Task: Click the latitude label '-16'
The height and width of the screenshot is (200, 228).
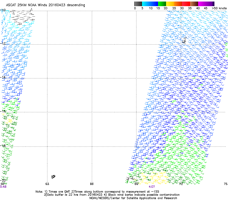Action: (x=3, y=111)
